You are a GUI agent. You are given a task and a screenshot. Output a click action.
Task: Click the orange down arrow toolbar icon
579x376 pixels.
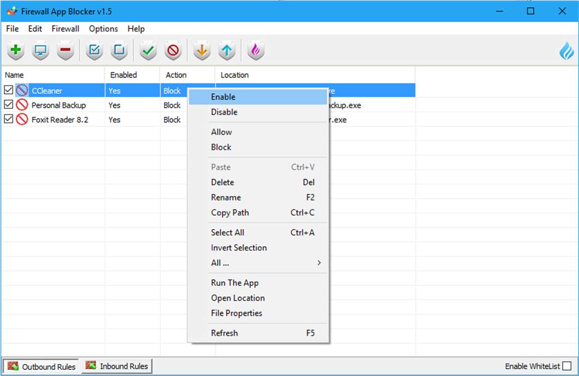202,50
